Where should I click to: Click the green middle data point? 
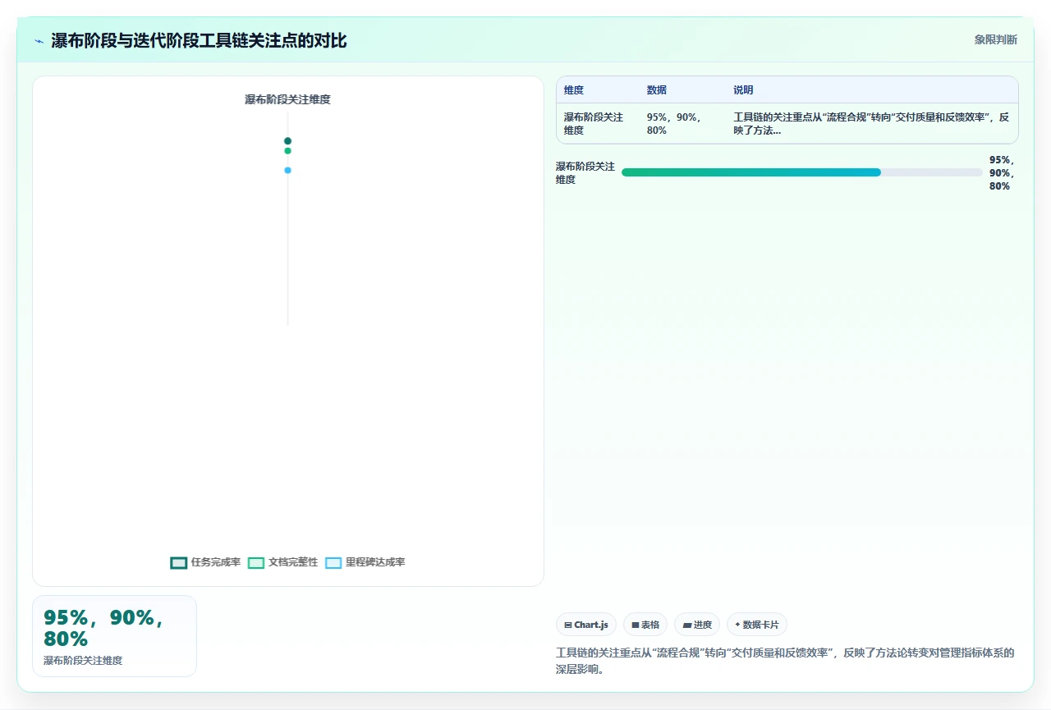click(x=287, y=151)
